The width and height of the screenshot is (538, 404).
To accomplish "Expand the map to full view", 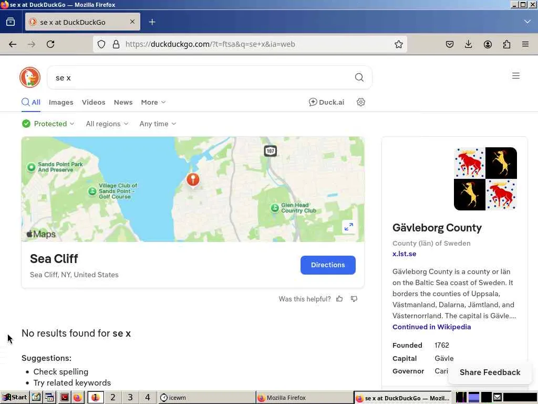I will [x=349, y=227].
